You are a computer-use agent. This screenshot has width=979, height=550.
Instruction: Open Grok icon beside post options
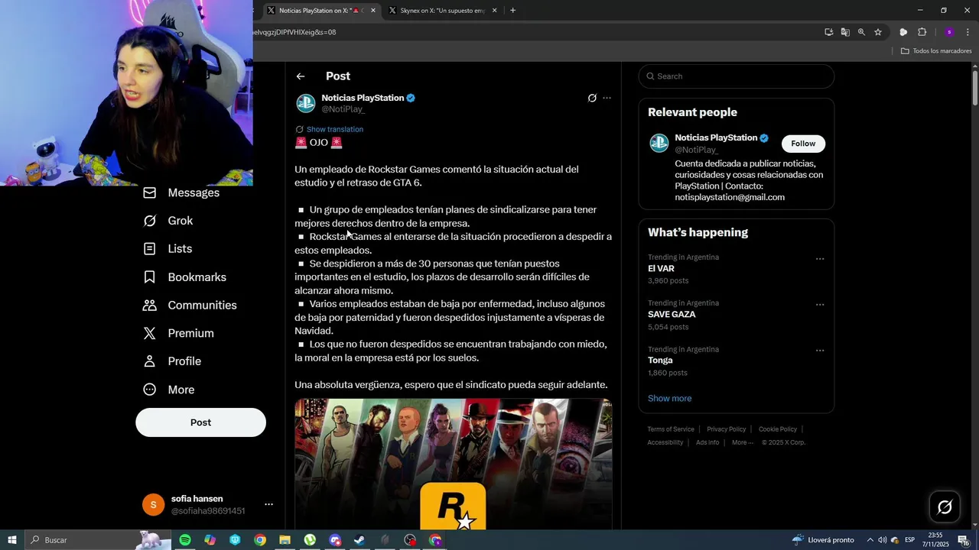592,98
